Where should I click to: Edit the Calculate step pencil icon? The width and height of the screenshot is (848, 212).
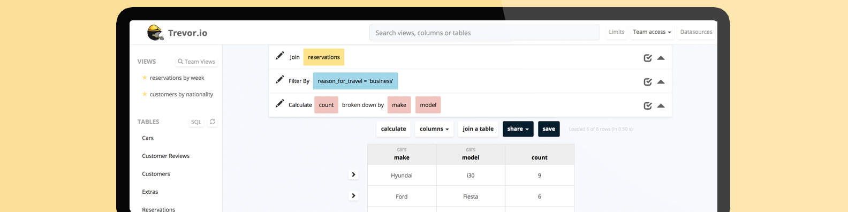click(x=279, y=104)
